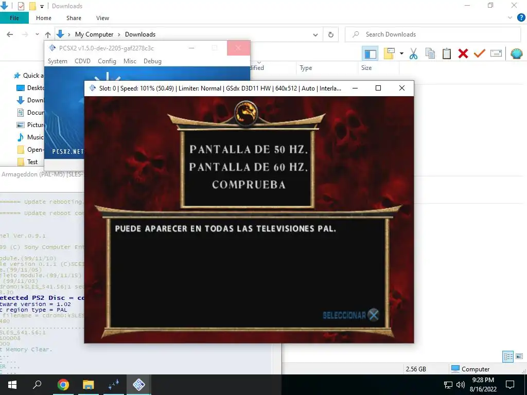527x395 pixels.
Task: Refresh the Downloads folder listing
Action: [331, 34]
